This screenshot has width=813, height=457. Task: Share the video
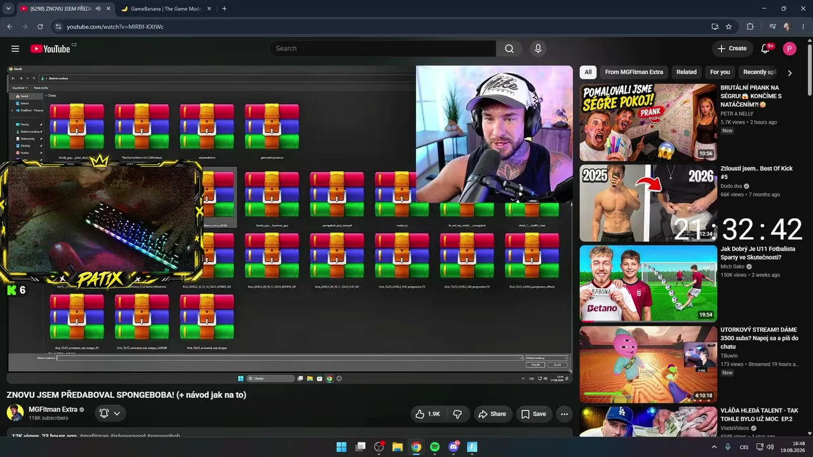[x=492, y=414]
